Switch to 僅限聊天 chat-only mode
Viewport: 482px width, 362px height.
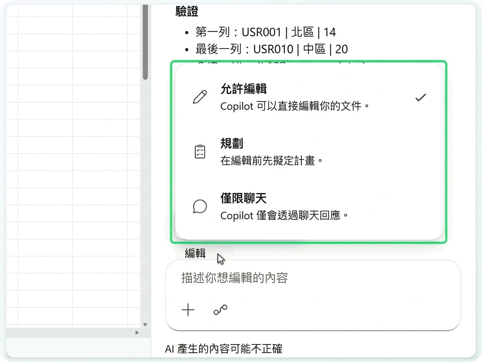[309, 206]
